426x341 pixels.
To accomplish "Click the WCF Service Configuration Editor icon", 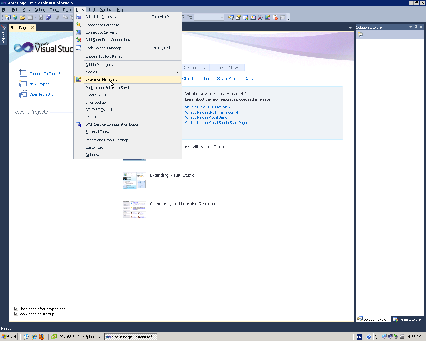I will 79,124.
